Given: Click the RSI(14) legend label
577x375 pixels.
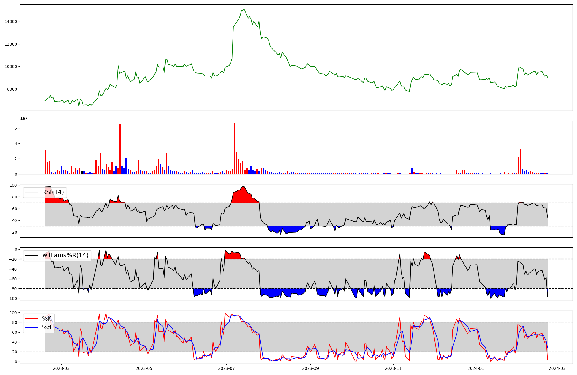Looking at the screenshot, I should [x=53, y=192].
